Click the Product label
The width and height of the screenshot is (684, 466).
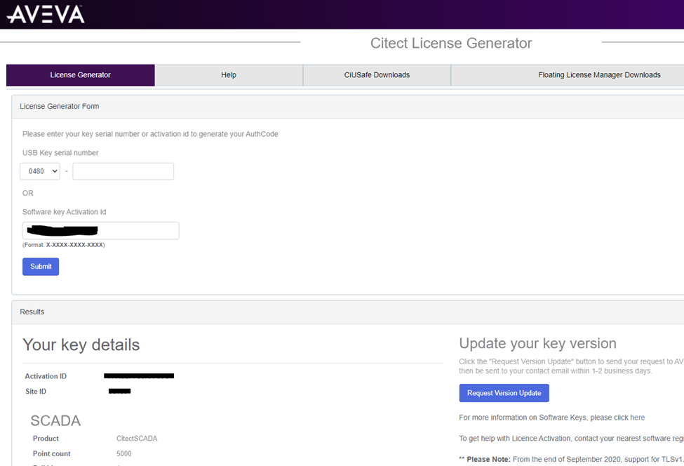click(x=46, y=439)
